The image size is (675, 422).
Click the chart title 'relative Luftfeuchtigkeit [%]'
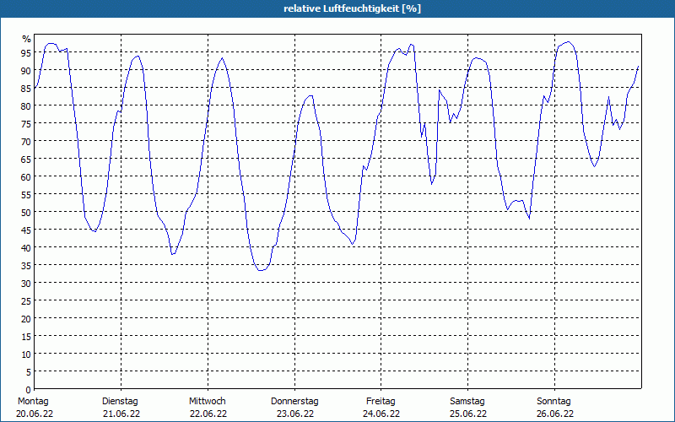(352, 8)
